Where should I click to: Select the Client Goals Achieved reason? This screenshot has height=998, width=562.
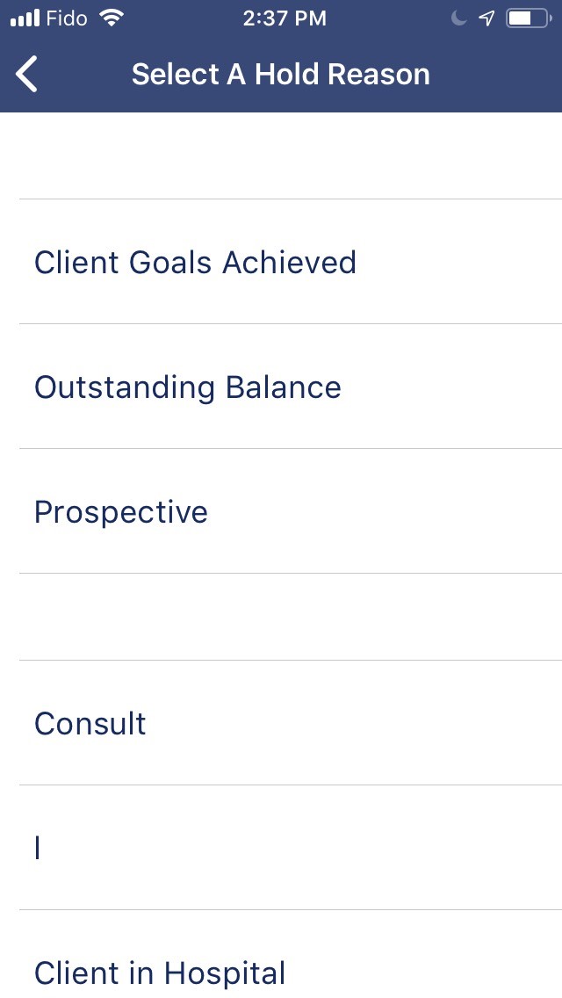coord(195,263)
